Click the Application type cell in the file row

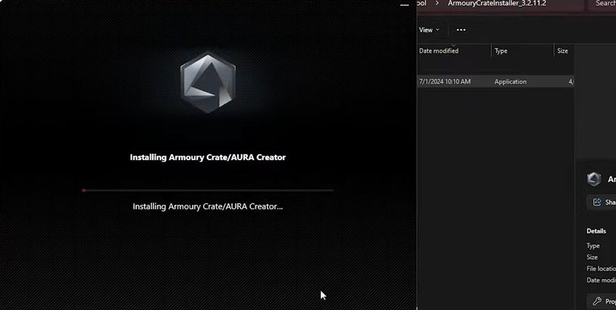[511, 82]
